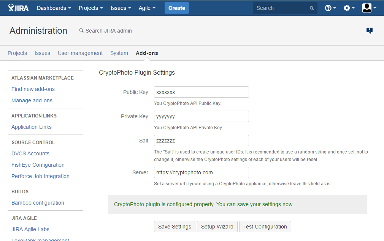The height and width of the screenshot is (241, 384).
Task: Launch the Setup Wizard
Action: pyautogui.click(x=217, y=227)
